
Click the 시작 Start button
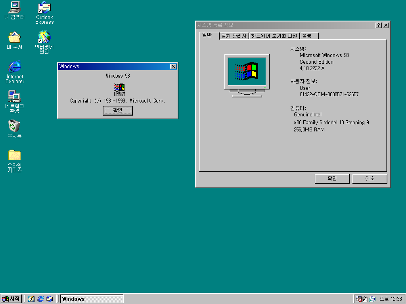pyautogui.click(x=11, y=299)
